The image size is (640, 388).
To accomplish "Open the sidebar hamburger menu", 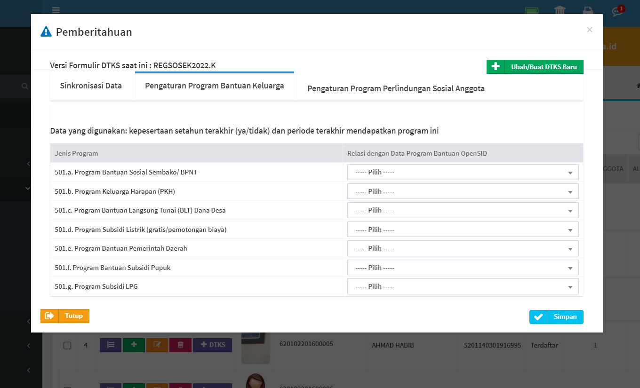I will (x=56, y=10).
